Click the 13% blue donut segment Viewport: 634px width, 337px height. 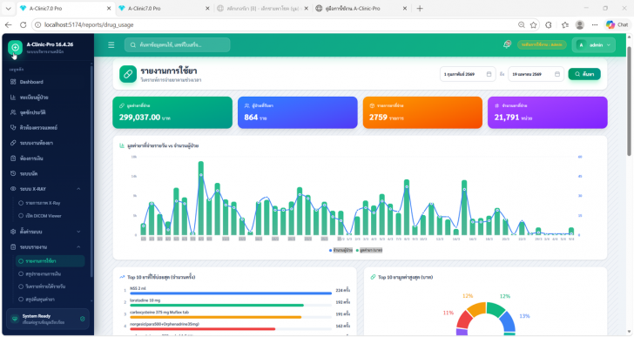pyautogui.click(x=508, y=321)
